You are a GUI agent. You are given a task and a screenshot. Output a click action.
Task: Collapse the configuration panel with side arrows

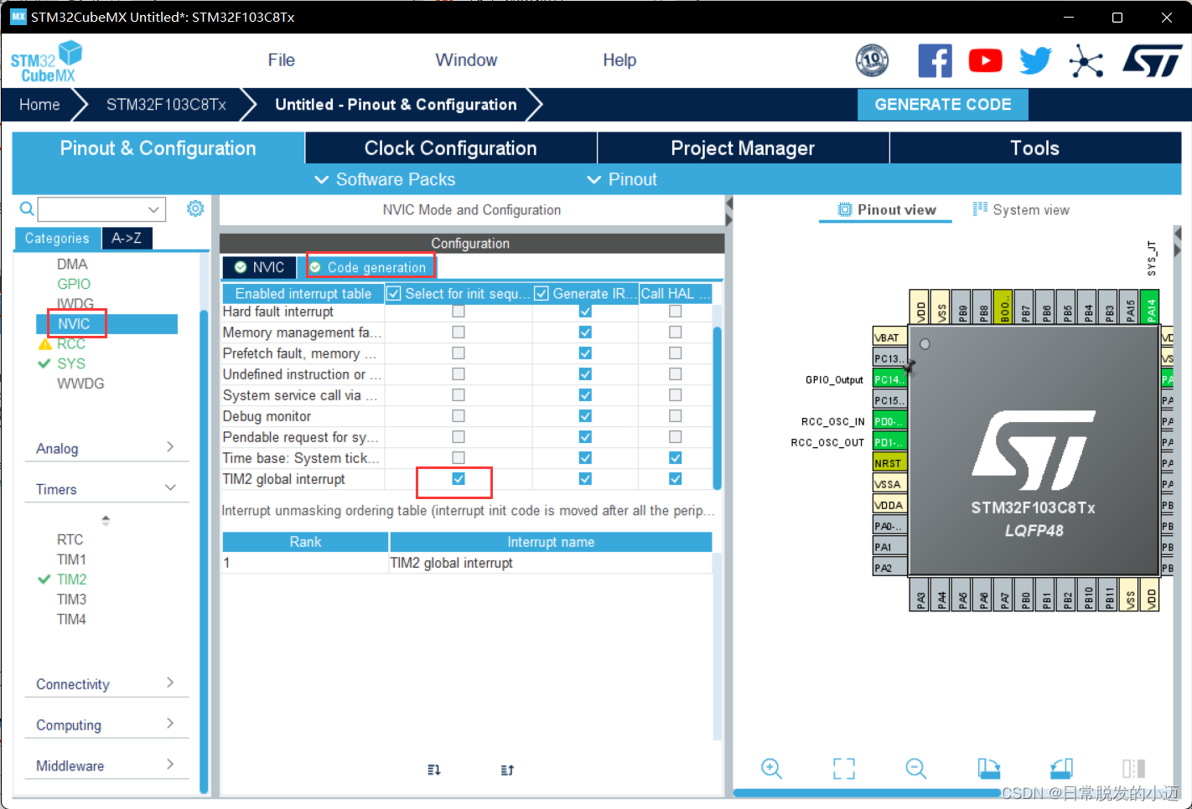(728, 211)
